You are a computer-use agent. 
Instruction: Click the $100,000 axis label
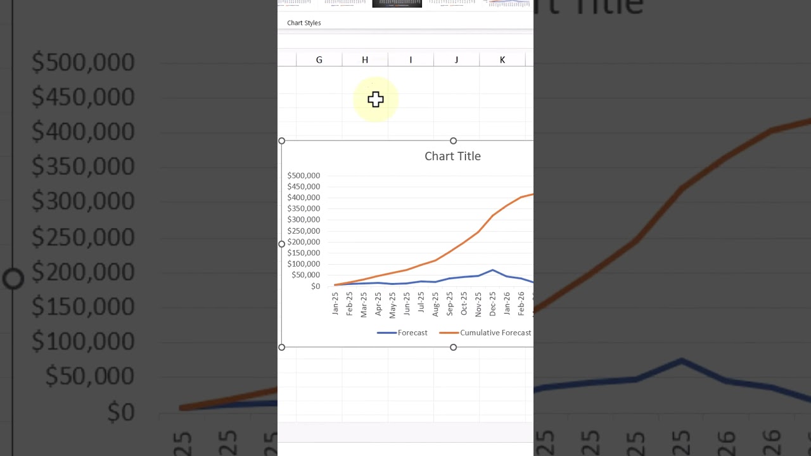(303, 264)
